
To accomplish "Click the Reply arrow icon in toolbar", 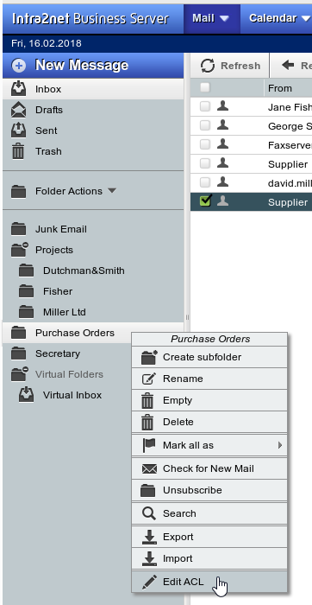I will tap(288, 65).
